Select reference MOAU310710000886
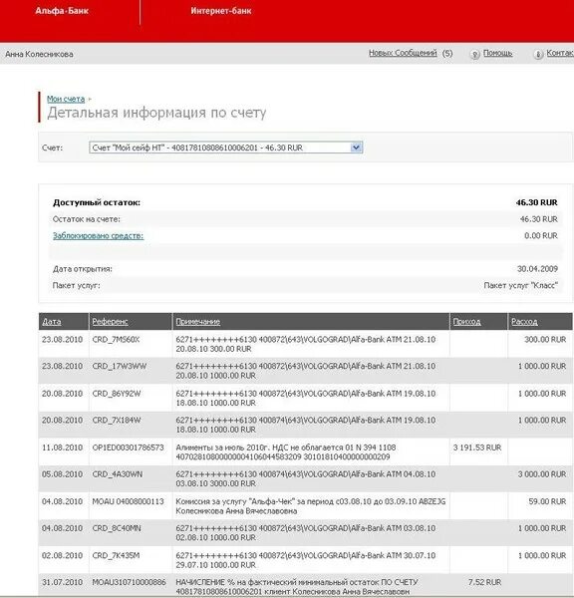The height and width of the screenshot is (598, 574). pyautogui.click(x=129, y=582)
